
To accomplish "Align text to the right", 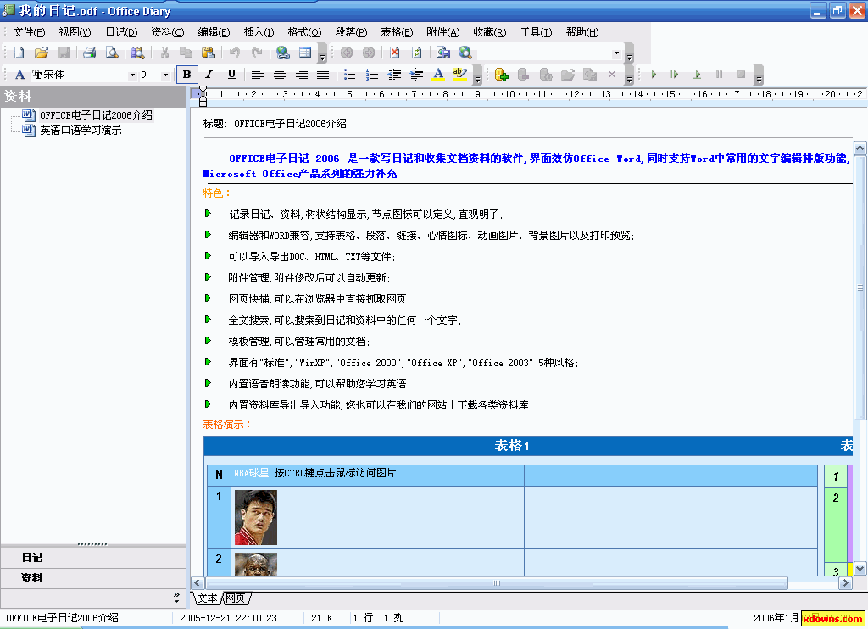I will point(302,75).
